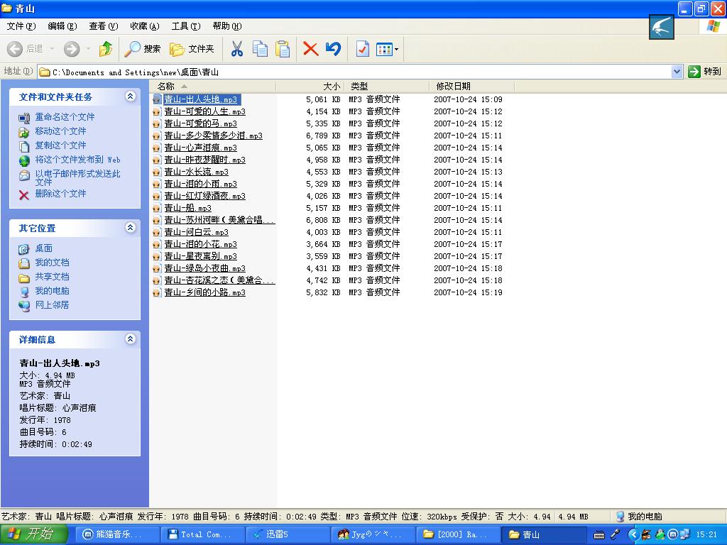Click 移动这个文件 link

click(61, 131)
